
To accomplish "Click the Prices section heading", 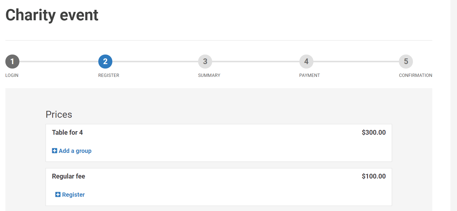I will pos(59,114).
